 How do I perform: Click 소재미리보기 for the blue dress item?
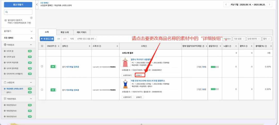[127, 97]
